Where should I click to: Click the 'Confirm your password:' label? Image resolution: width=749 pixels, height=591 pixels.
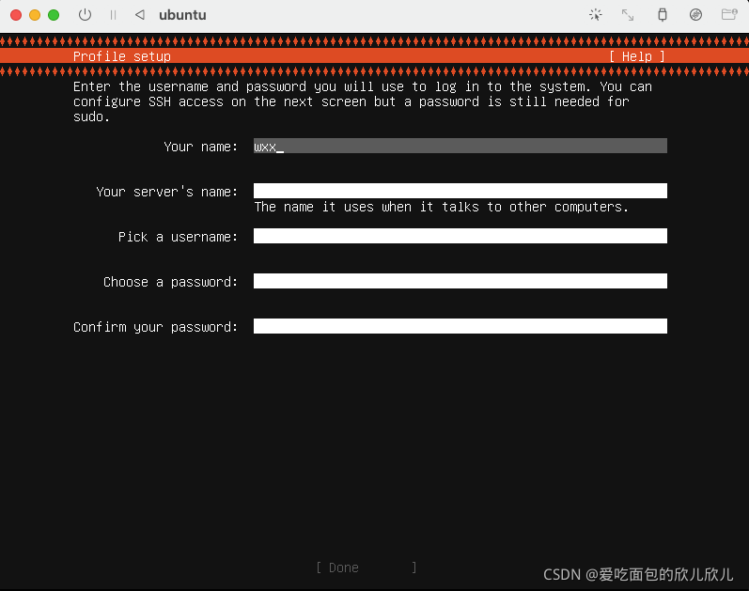click(155, 327)
